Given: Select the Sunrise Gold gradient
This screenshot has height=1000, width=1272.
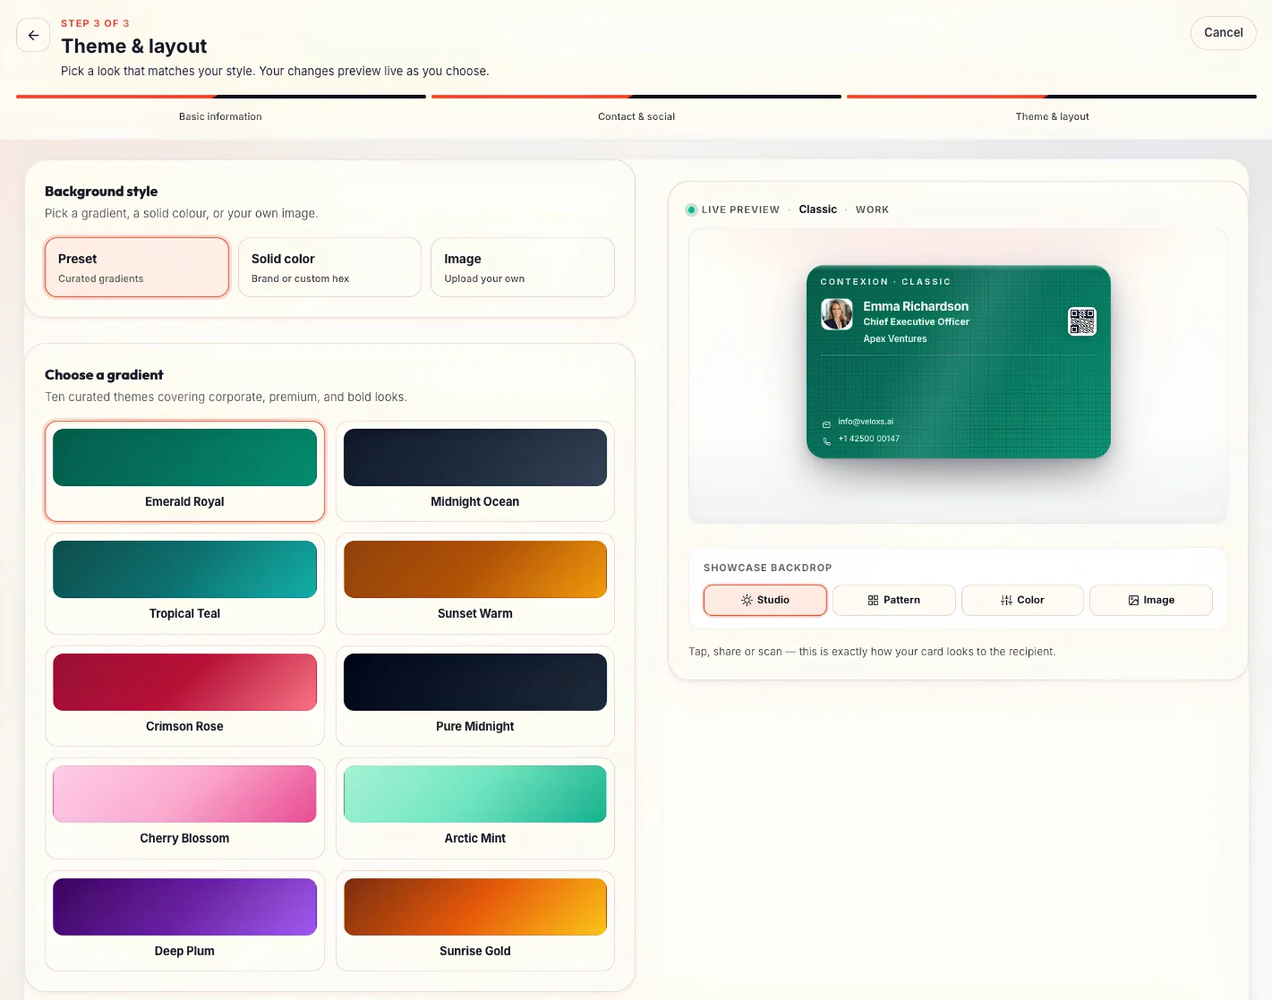Looking at the screenshot, I should tap(475, 920).
